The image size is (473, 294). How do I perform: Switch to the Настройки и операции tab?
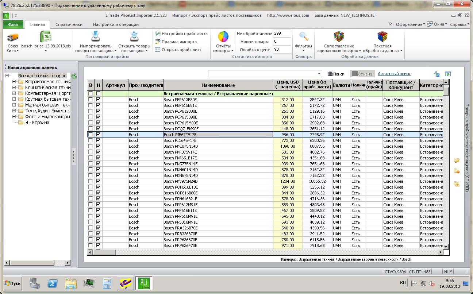(116, 25)
